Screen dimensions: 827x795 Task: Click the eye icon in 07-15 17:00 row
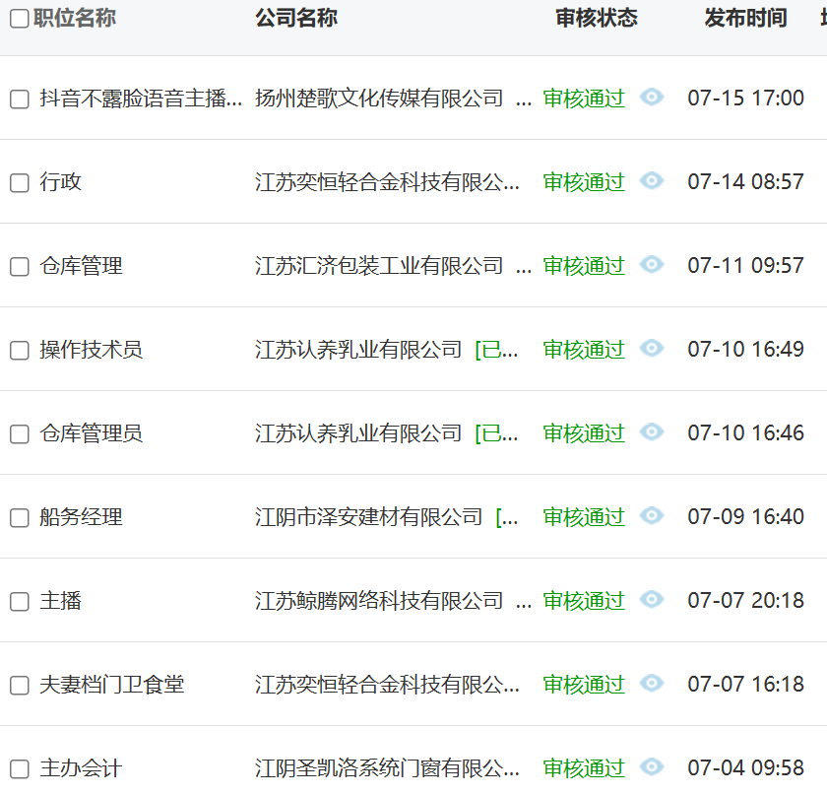coord(652,98)
